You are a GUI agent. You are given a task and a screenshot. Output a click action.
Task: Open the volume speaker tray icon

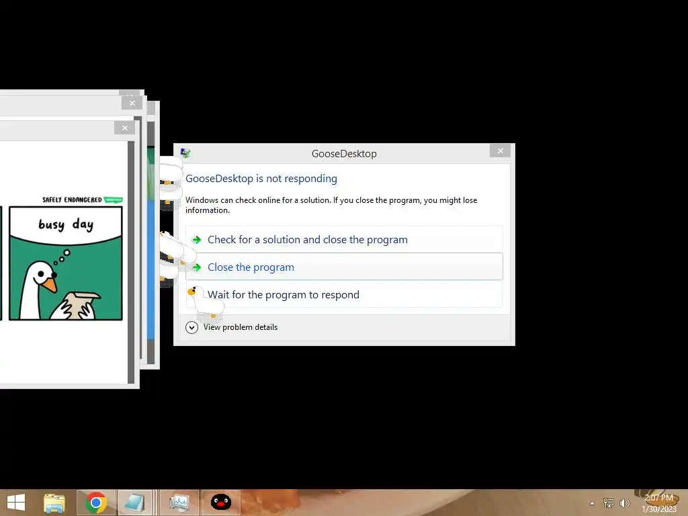(624, 503)
